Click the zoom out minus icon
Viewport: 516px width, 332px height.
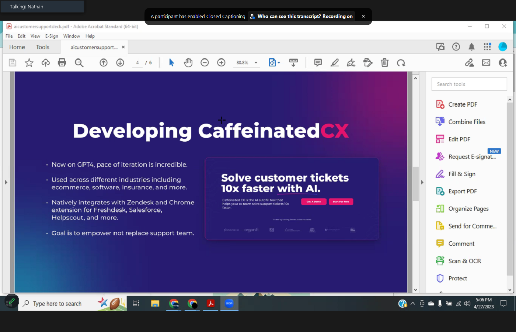205,63
